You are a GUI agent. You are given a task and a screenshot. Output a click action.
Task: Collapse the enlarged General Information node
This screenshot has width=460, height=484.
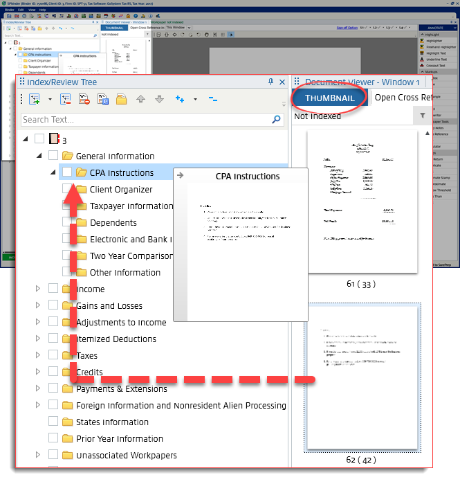[39, 156]
